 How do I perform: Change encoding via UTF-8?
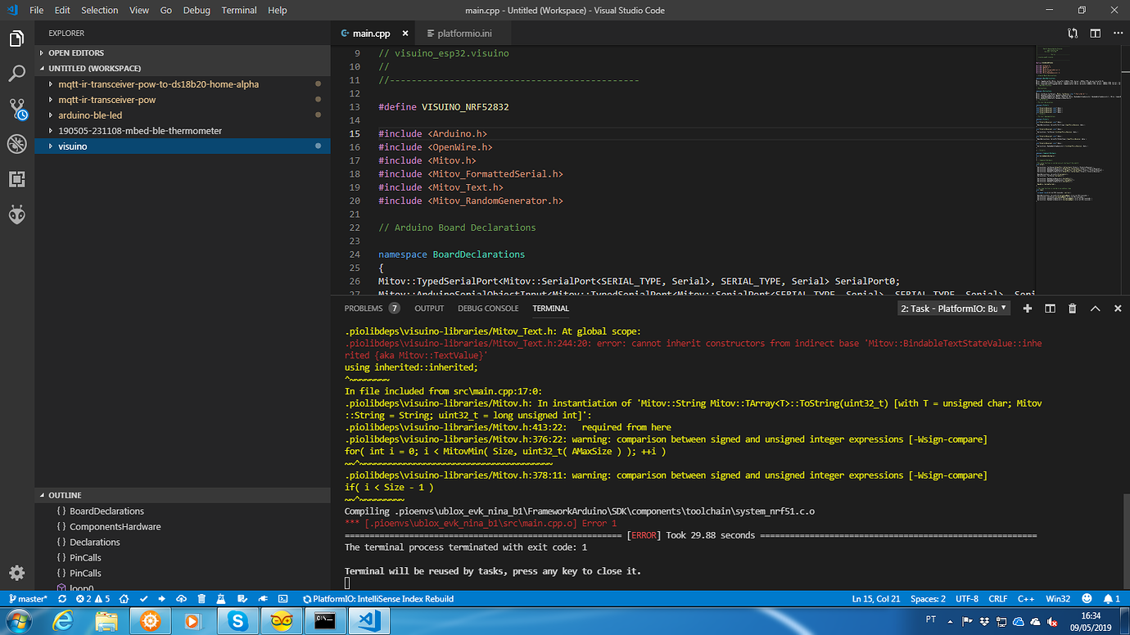tap(966, 599)
